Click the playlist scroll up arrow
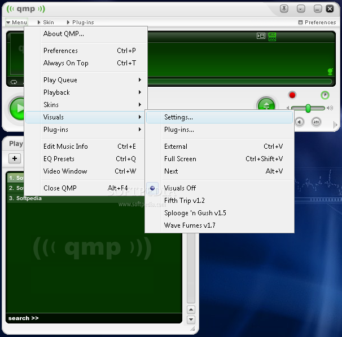 pos(191,309)
